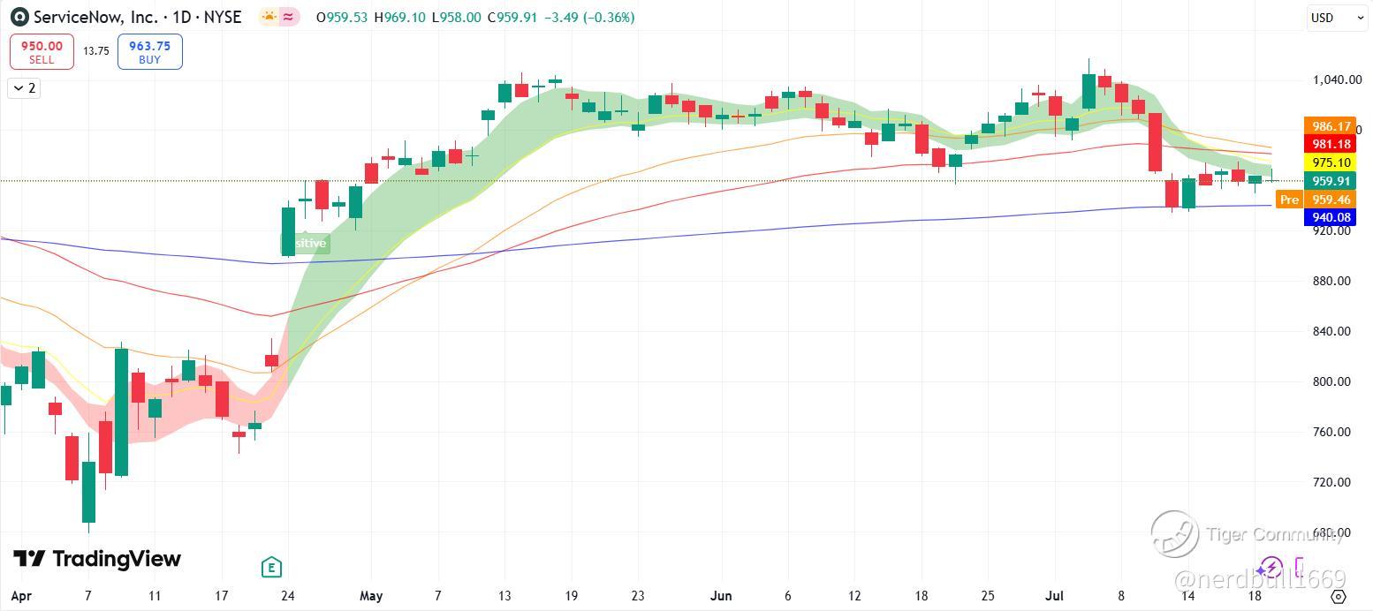The height and width of the screenshot is (611, 1373).
Task: Open chart settings hexagon gear icon
Action: pos(1338,596)
